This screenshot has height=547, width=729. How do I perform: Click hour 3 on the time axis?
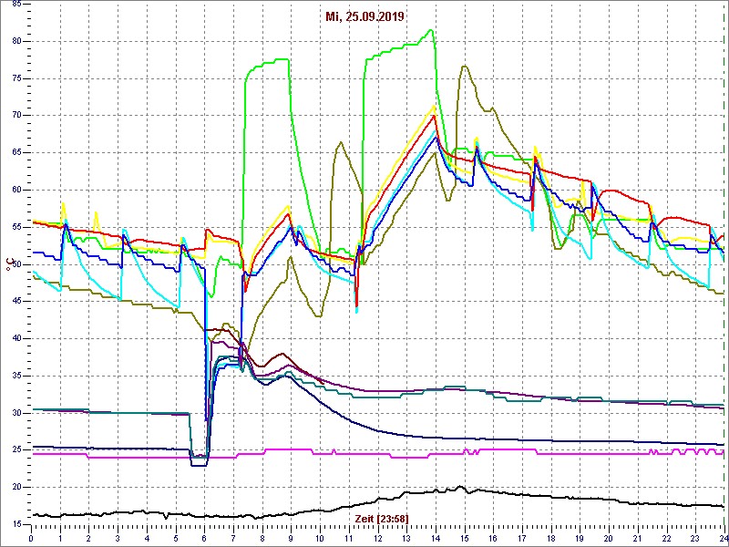point(118,539)
